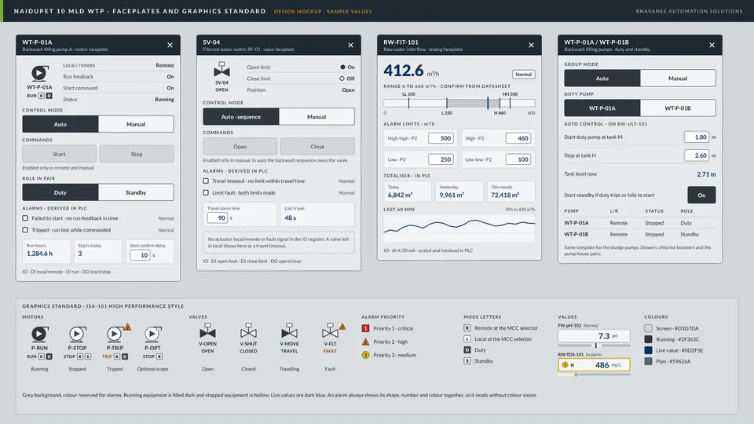Screen dimensions: 754x424
Task: Set WT-P-01A control mode to Manual
Action: tap(136, 124)
